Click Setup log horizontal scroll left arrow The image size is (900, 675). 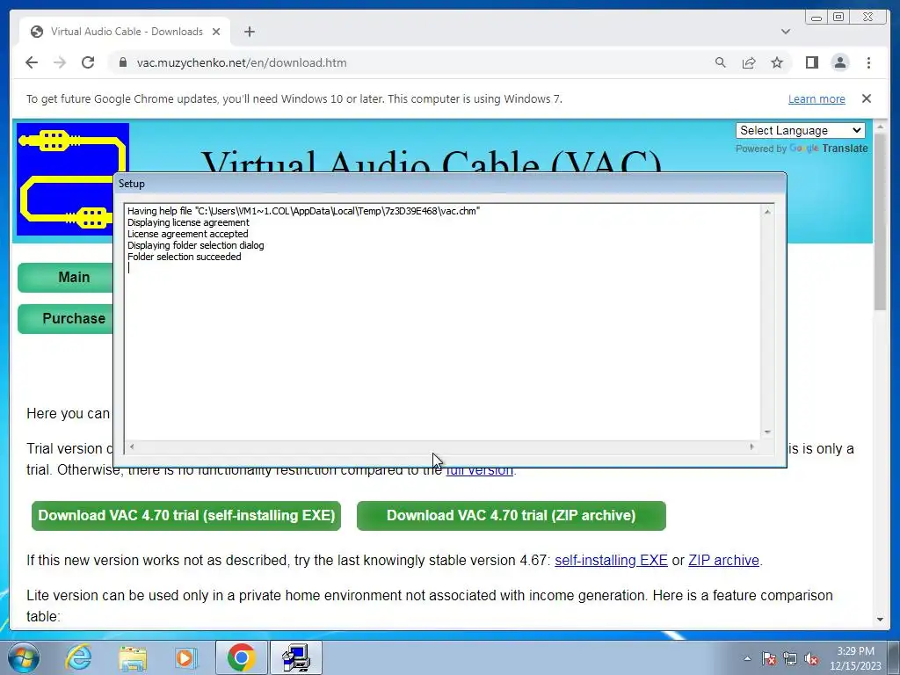pos(132,446)
